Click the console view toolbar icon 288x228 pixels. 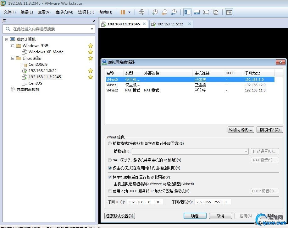pyautogui.click(x=229, y=12)
